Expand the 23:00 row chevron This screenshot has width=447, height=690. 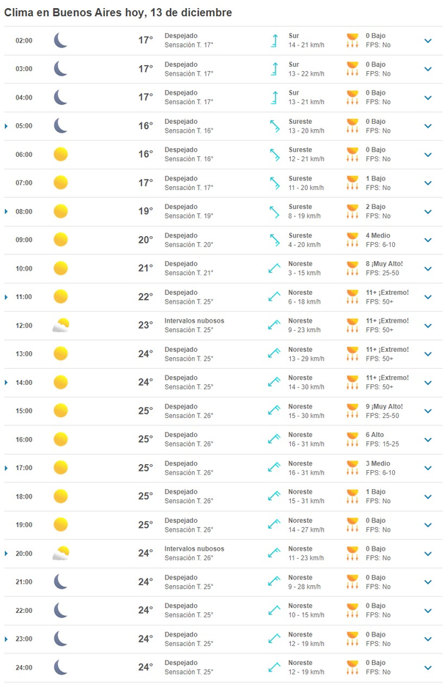point(428,639)
